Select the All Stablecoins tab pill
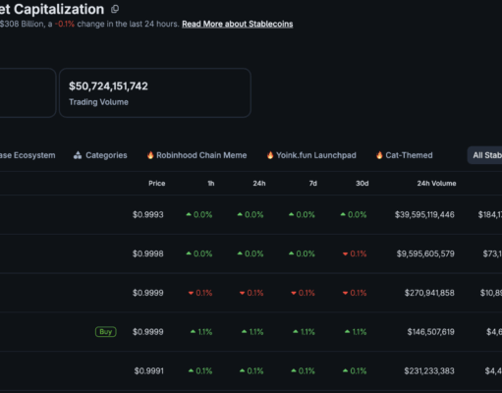502x393 pixels. [484, 155]
